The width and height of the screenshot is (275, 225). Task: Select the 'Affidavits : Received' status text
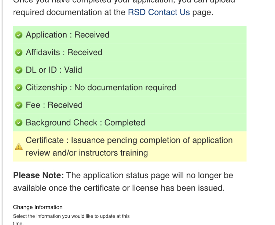point(64,53)
